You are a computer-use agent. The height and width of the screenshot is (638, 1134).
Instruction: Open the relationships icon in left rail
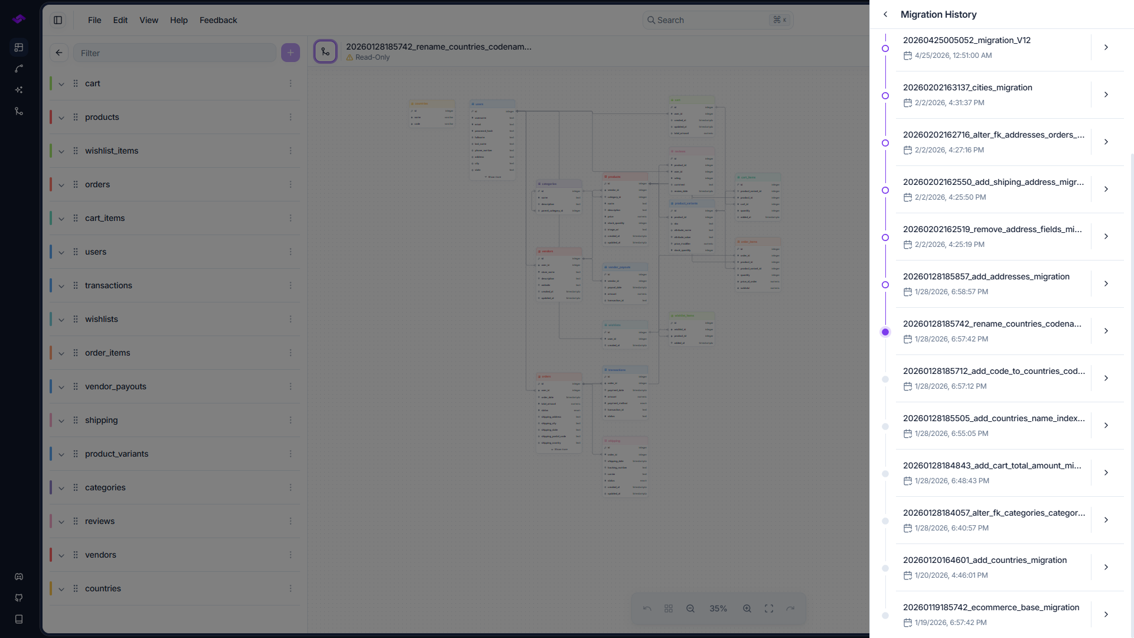pyautogui.click(x=19, y=69)
